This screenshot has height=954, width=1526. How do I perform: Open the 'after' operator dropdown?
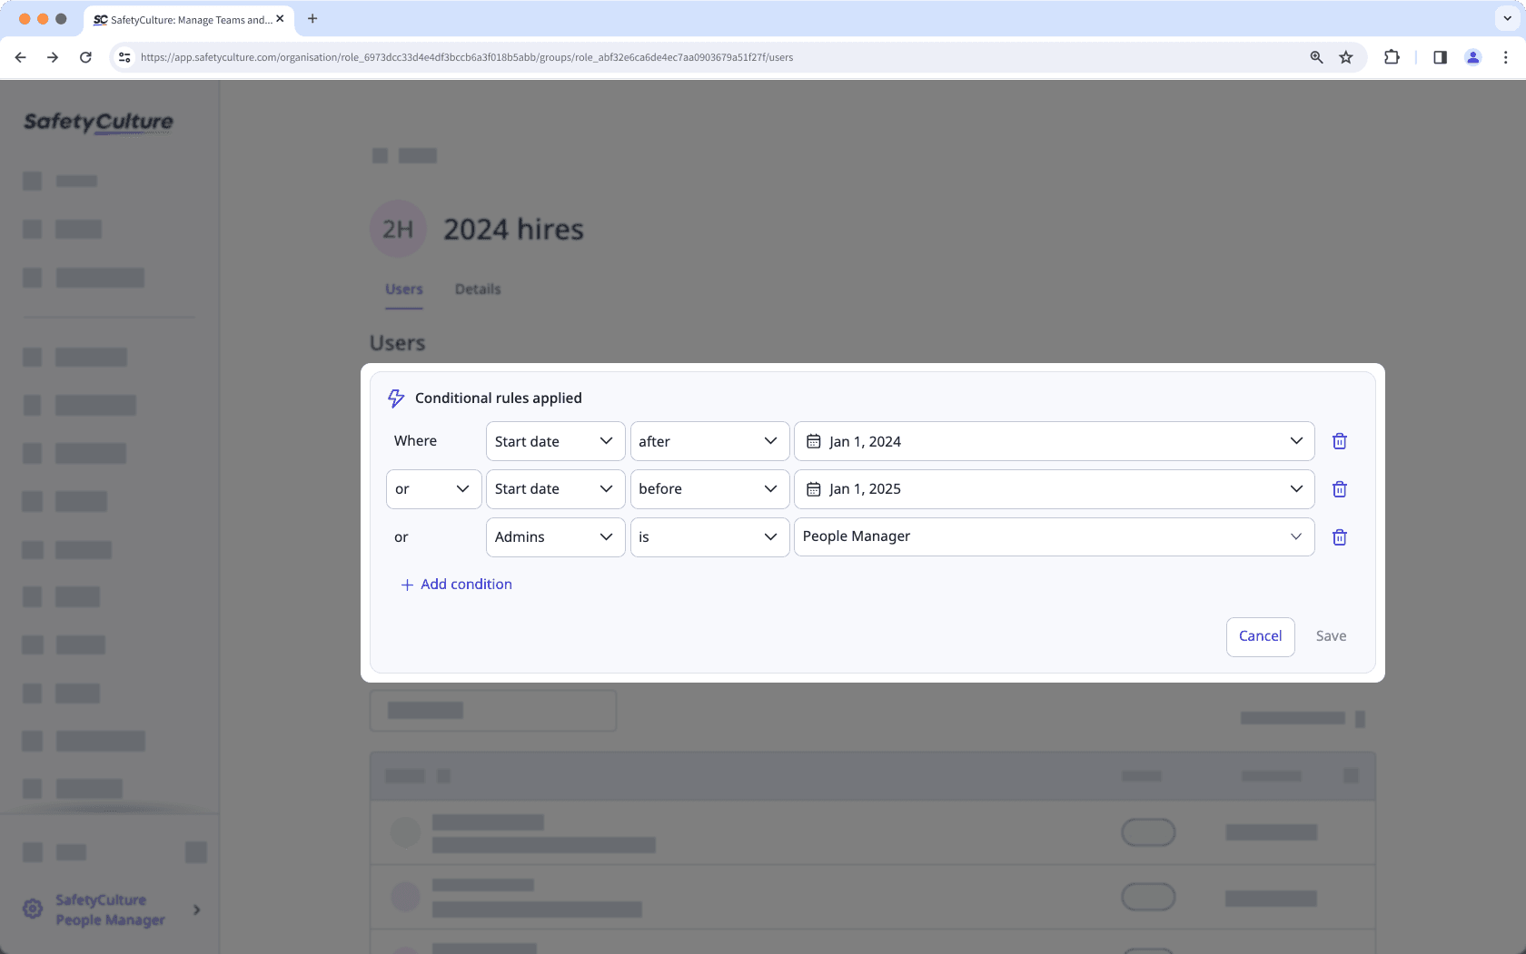point(708,441)
